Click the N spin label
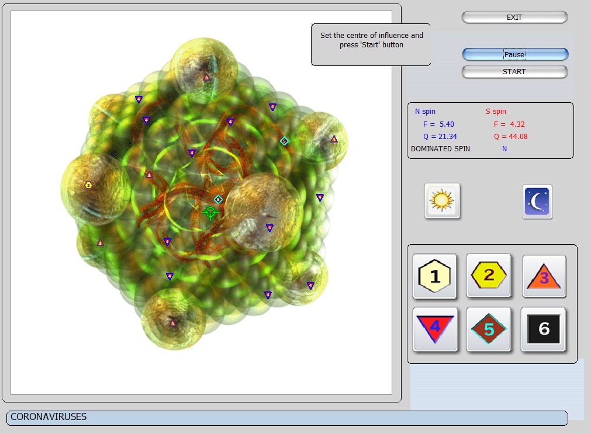This screenshot has width=591, height=434. click(x=425, y=112)
